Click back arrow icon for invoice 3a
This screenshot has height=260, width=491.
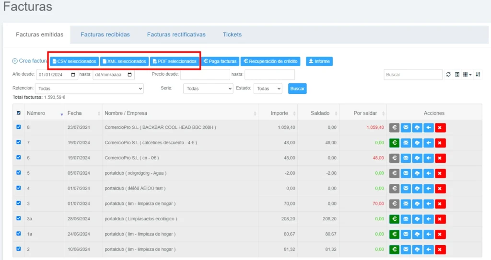click(x=429, y=219)
